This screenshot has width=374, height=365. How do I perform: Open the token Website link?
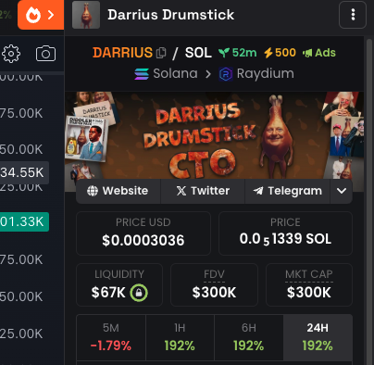[118, 191]
